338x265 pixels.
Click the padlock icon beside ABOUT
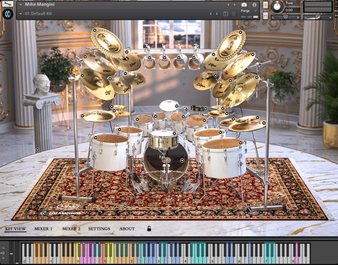tap(149, 228)
